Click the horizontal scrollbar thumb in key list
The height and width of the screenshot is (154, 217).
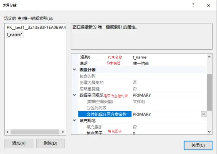click(35, 132)
